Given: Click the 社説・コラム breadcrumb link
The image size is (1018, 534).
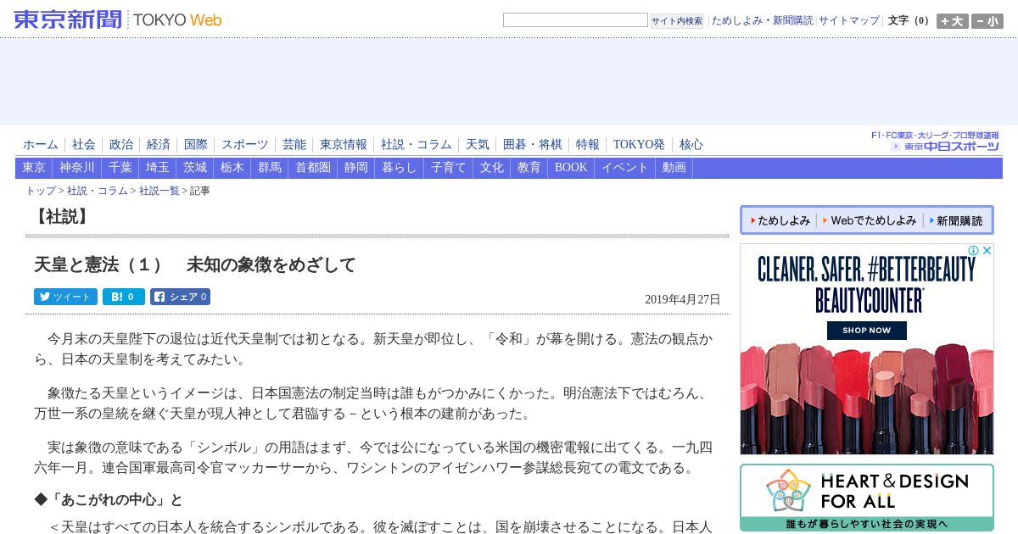Looking at the screenshot, I should [98, 191].
